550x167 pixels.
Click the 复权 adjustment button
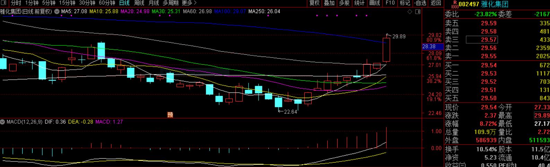pos(314,3)
